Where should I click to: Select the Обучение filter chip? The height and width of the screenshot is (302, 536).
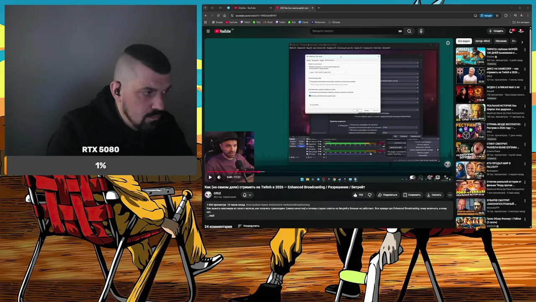coord(501,41)
